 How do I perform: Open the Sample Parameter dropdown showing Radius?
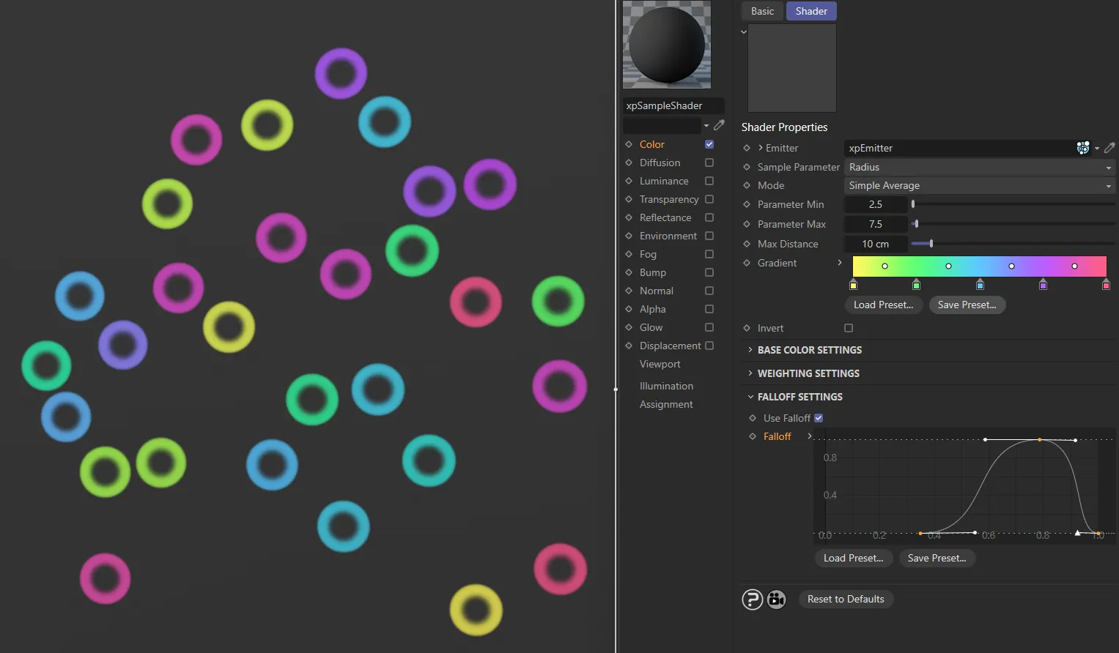pyautogui.click(x=979, y=167)
